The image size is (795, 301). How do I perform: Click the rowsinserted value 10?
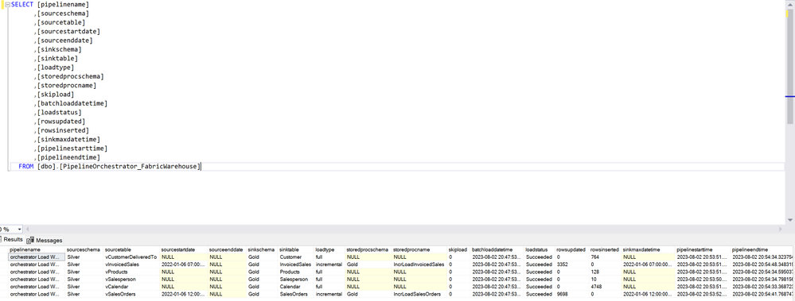[x=606, y=279]
